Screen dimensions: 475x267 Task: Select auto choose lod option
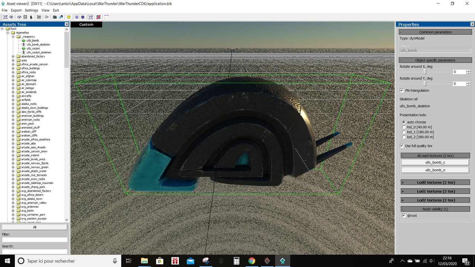click(404, 122)
